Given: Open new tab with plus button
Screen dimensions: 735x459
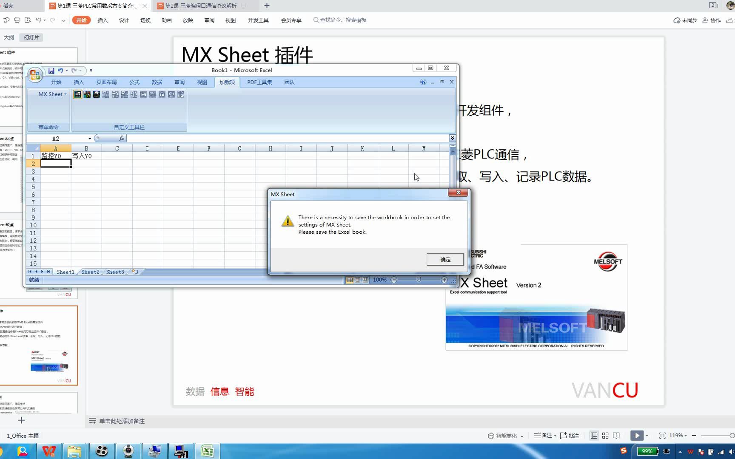Looking at the screenshot, I should pos(267,6).
